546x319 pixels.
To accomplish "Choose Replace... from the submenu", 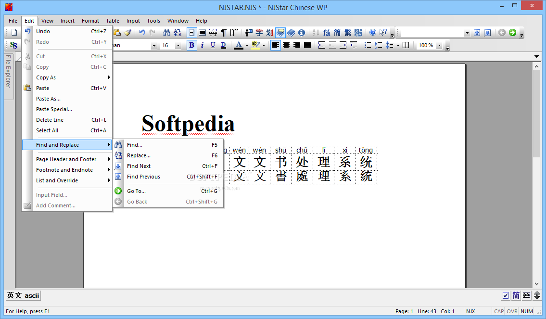I will [x=168, y=155].
